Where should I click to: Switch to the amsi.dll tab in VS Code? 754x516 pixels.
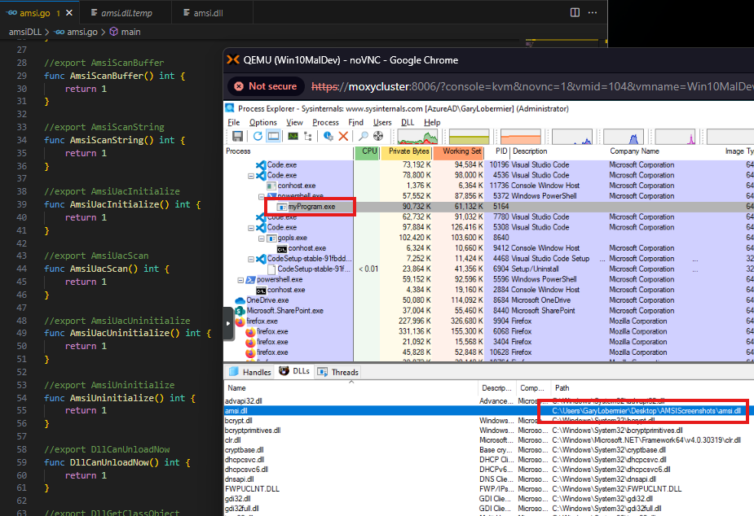pyautogui.click(x=208, y=14)
